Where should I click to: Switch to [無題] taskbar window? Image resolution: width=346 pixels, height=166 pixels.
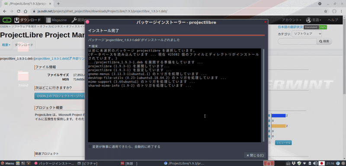pyautogui.click(x=129, y=163)
